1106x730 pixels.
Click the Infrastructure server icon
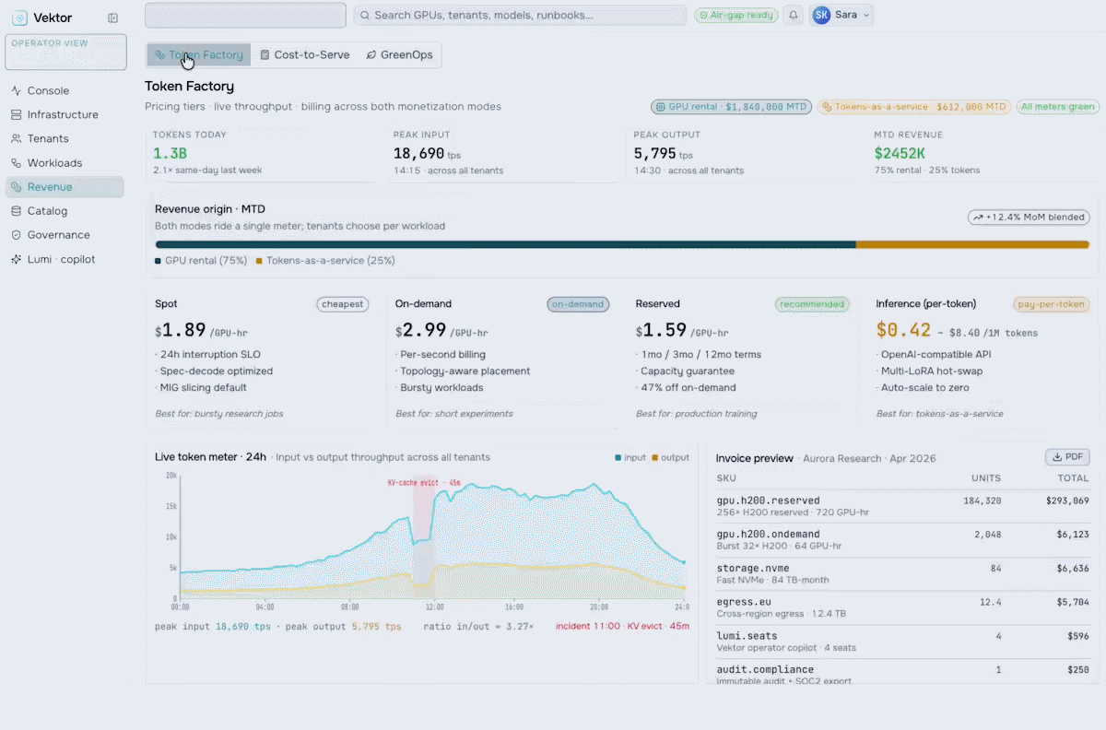coord(17,114)
